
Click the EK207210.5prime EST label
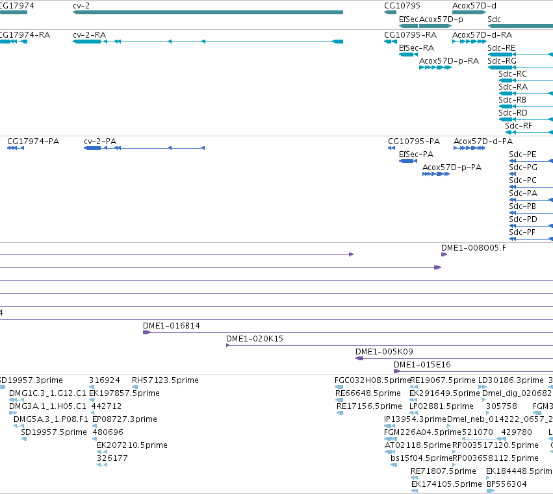[133, 446]
